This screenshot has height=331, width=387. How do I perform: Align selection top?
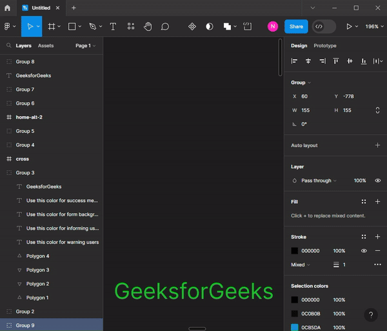(336, 61)
